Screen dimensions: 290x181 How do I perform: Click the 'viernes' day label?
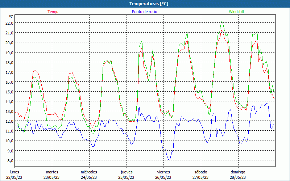[x=163, y=172]
